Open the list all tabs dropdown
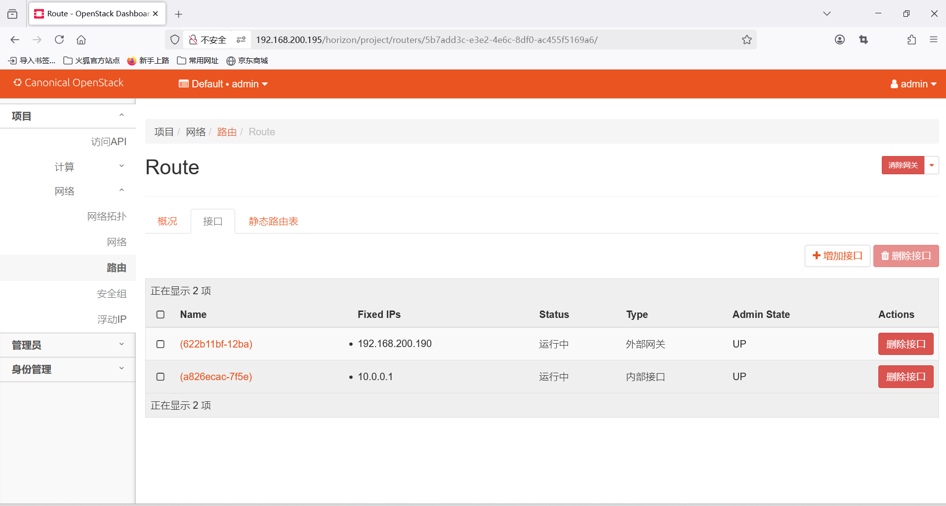 tap(827, 14)
